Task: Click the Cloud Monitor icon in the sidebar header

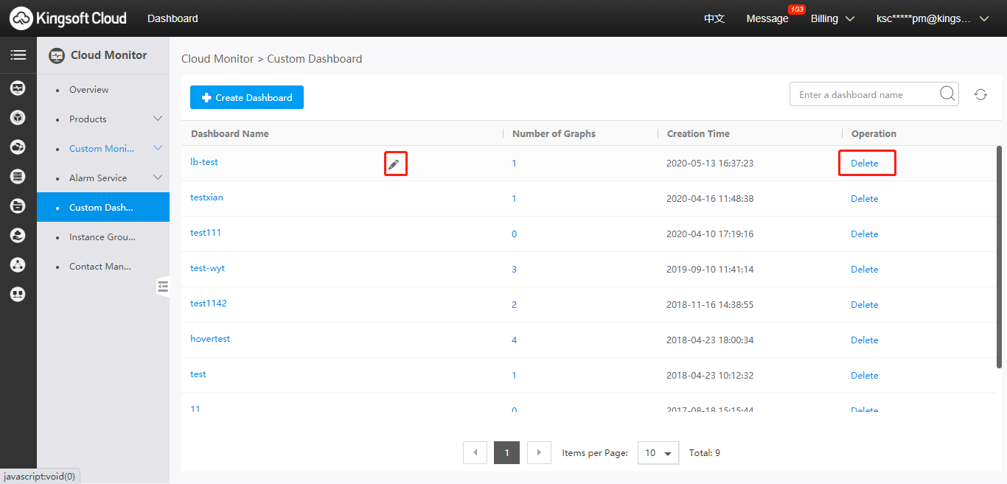Action: tap(57, 55)
